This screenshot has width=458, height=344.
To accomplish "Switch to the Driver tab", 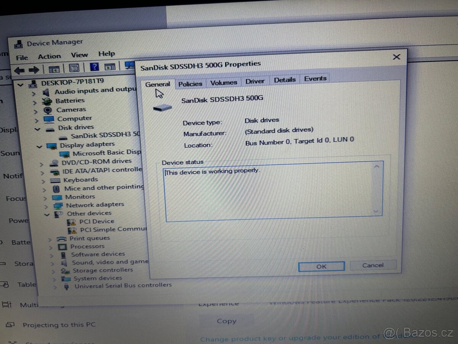I will (x=255, y=81).
